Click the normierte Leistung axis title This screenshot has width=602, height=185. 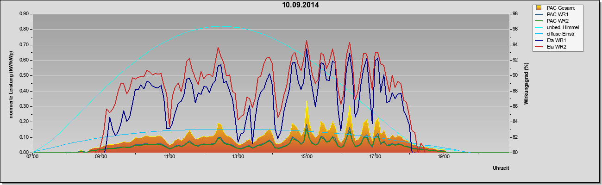coord(11,84)
